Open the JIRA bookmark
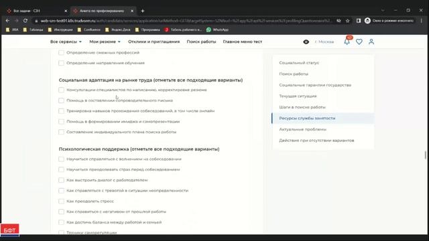 click(12, 29)
